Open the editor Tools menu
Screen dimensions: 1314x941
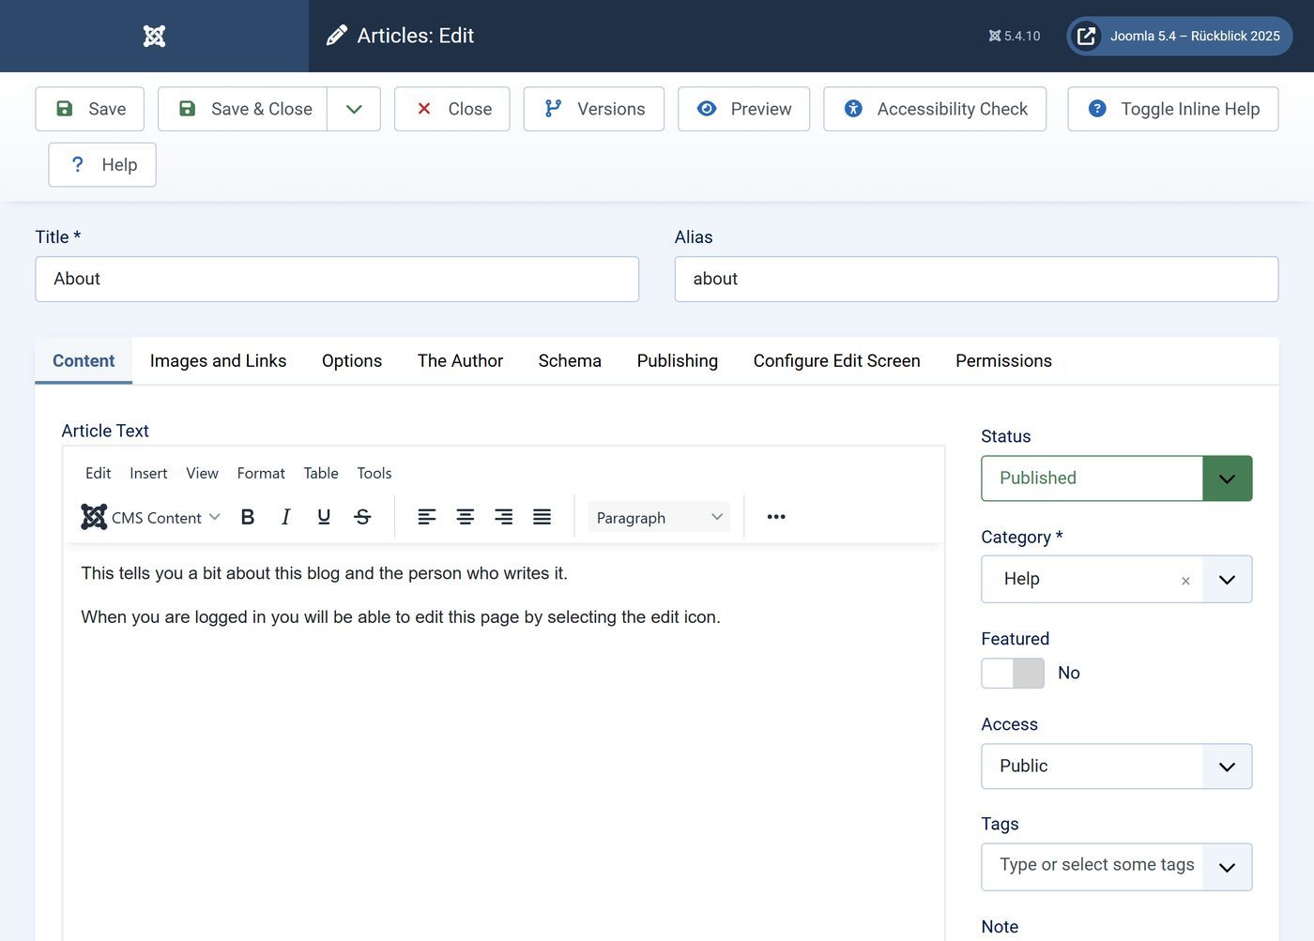coord(374,473)
